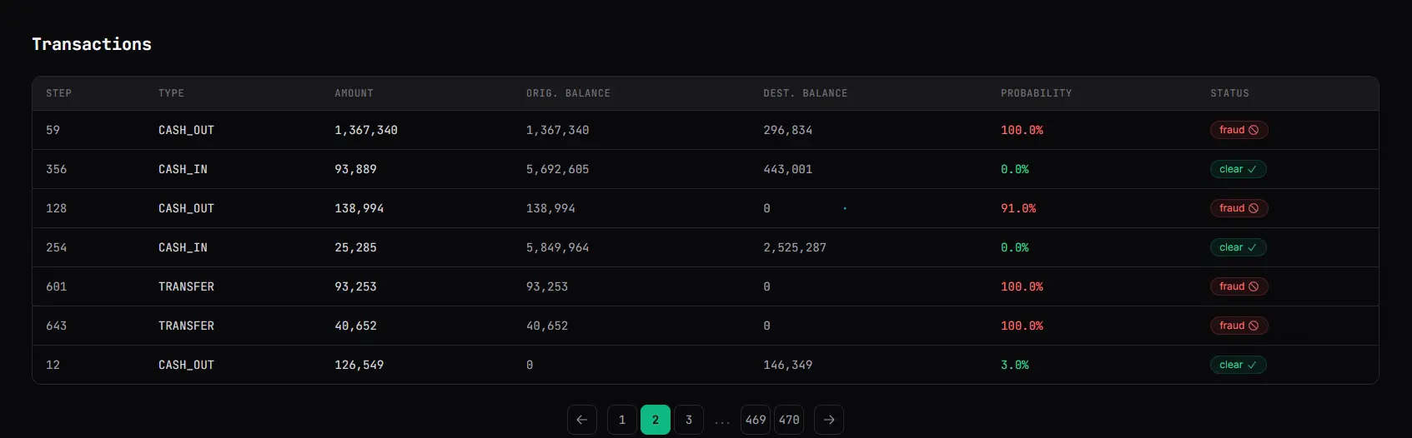Click the TYPE column header
Viewport: 1412px width, 438px height.
tap(171, 93)
